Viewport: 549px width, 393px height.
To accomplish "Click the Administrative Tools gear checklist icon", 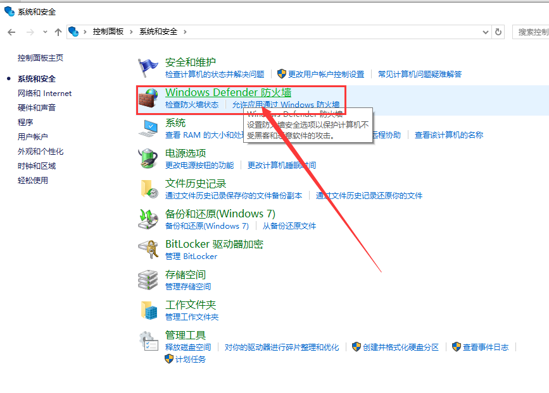I will point(149,341).
